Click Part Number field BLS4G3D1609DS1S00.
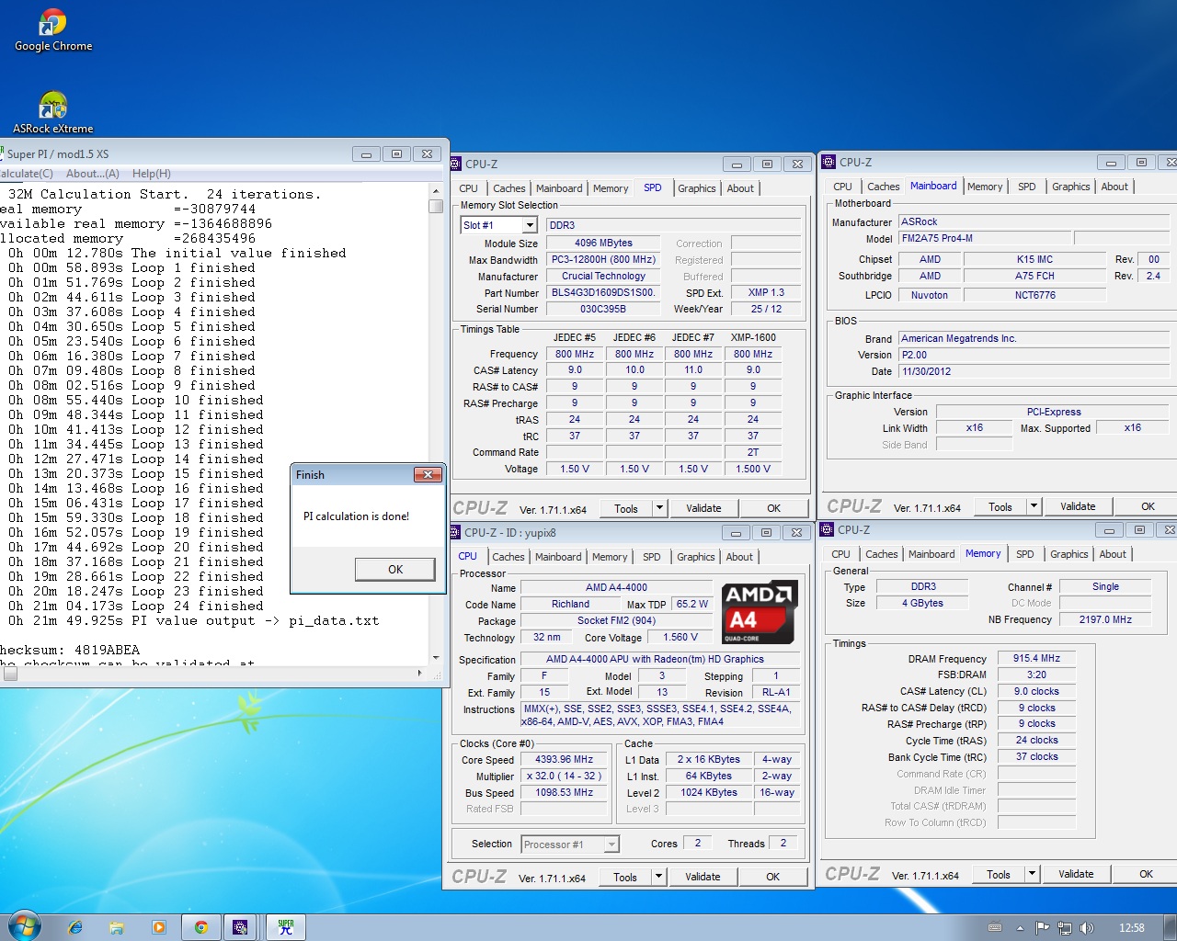Viewport: 1177px width, 941px height. click(603, 292)
